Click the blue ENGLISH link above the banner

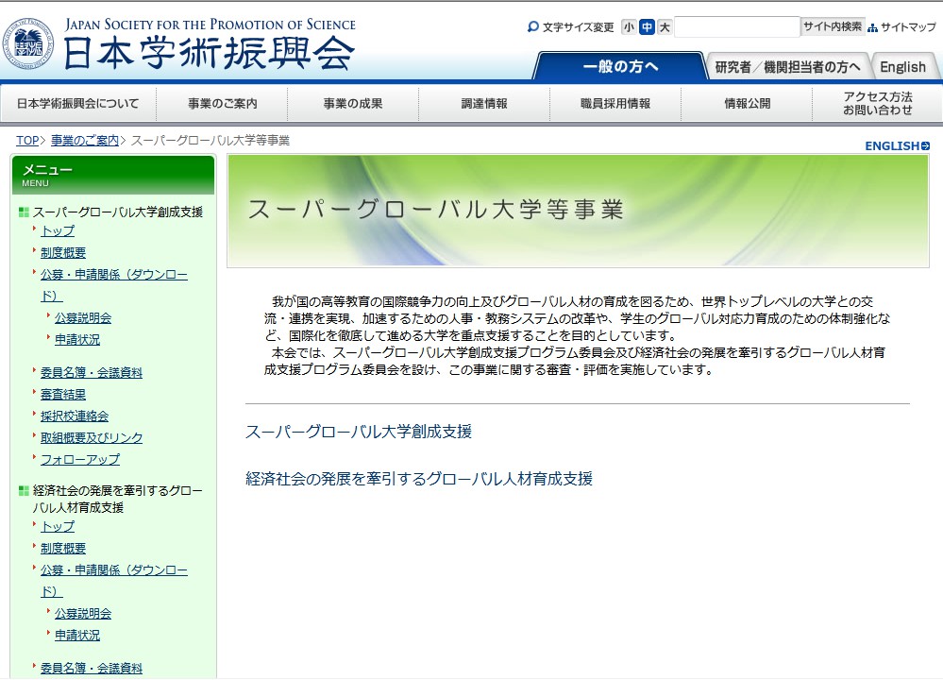[892, 145]
